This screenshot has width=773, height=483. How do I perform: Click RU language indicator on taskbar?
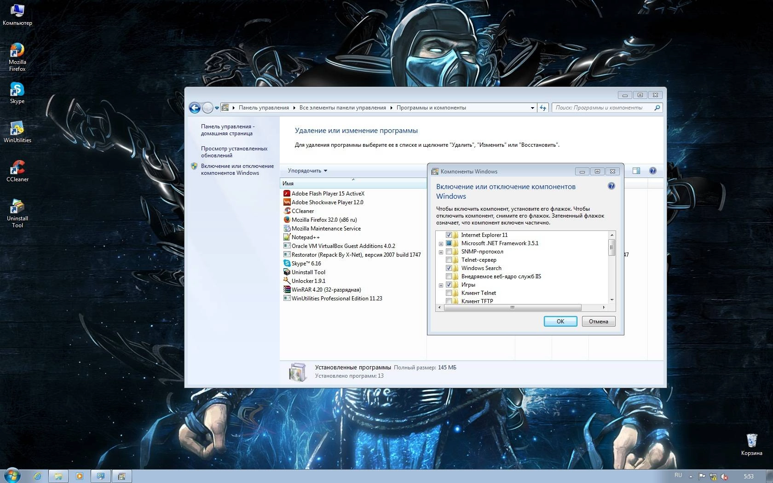[678, 475]
